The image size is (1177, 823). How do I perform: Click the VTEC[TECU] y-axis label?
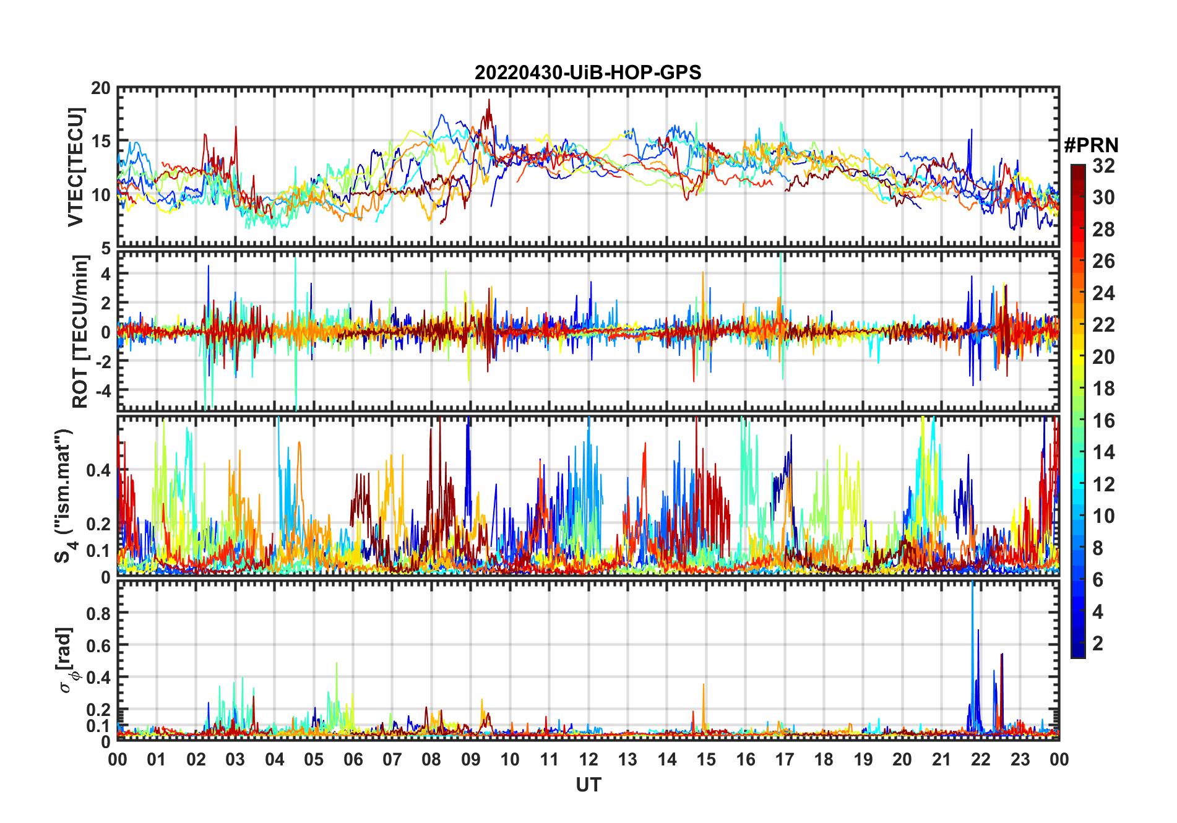click(x=75, y=167)
